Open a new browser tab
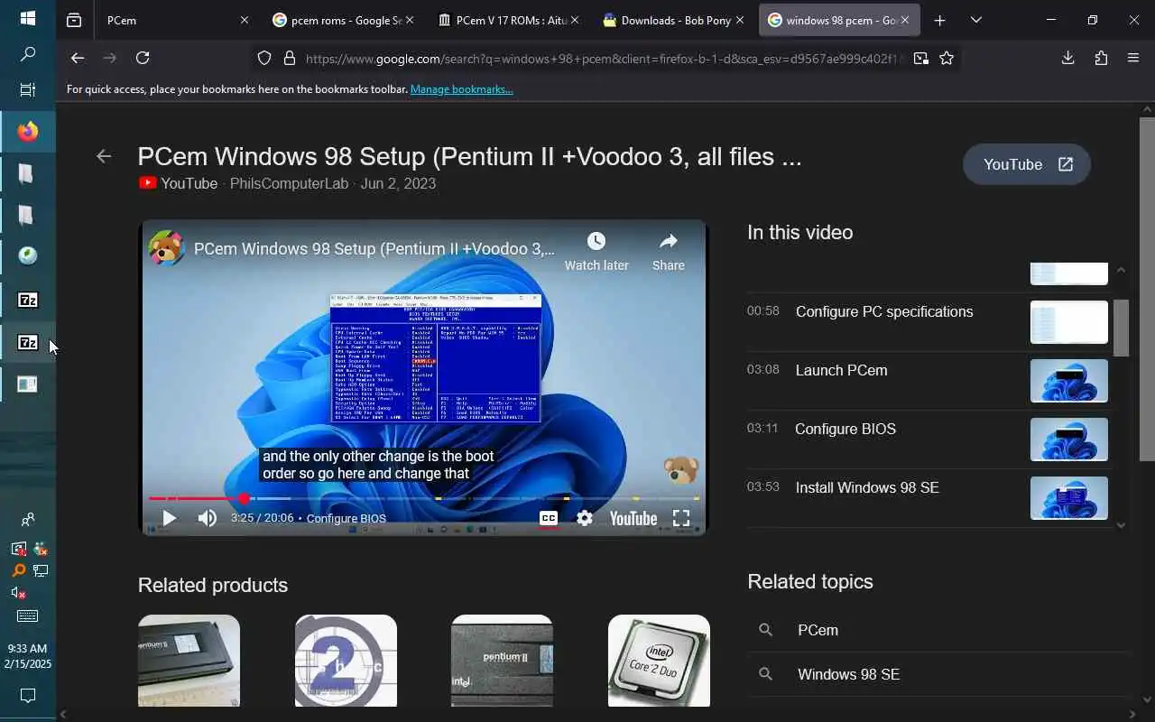Screen dimensions: 1155x722 (939, 20)
